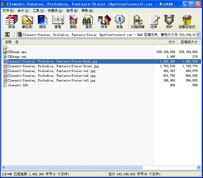Click icon of Staier-front.jpg file
This screenshot has width=203, height=178.
(x=5, y=66)
